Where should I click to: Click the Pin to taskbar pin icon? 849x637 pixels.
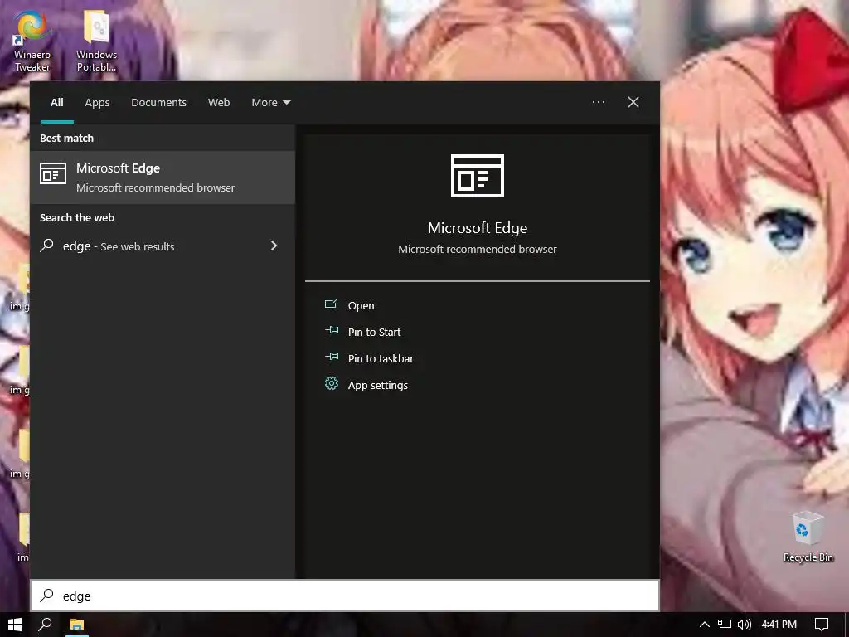tap(332, 357)
